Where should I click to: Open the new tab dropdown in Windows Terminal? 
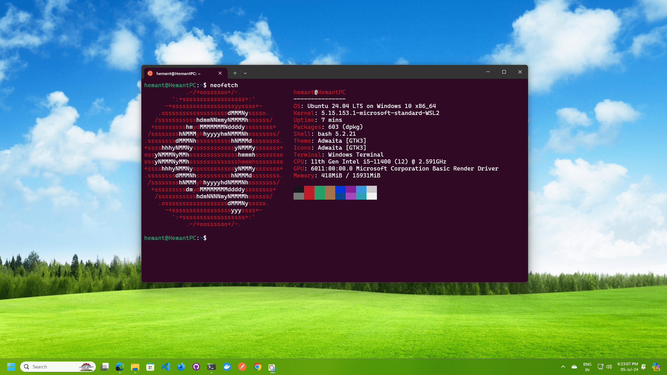pyautogui.click(x=245, y=73)
